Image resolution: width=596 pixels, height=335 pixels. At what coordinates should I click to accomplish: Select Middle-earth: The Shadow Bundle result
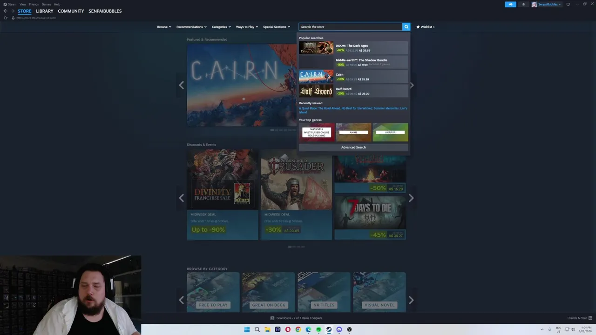(x=353, y=62)
